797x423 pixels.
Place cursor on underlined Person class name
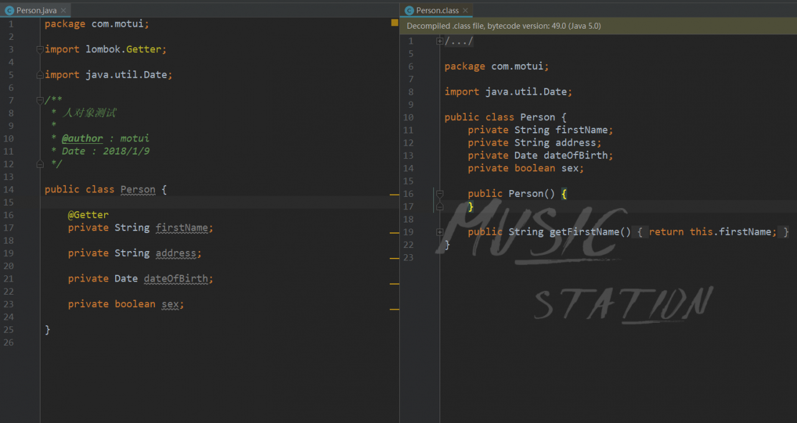click(x=138, y=189)
